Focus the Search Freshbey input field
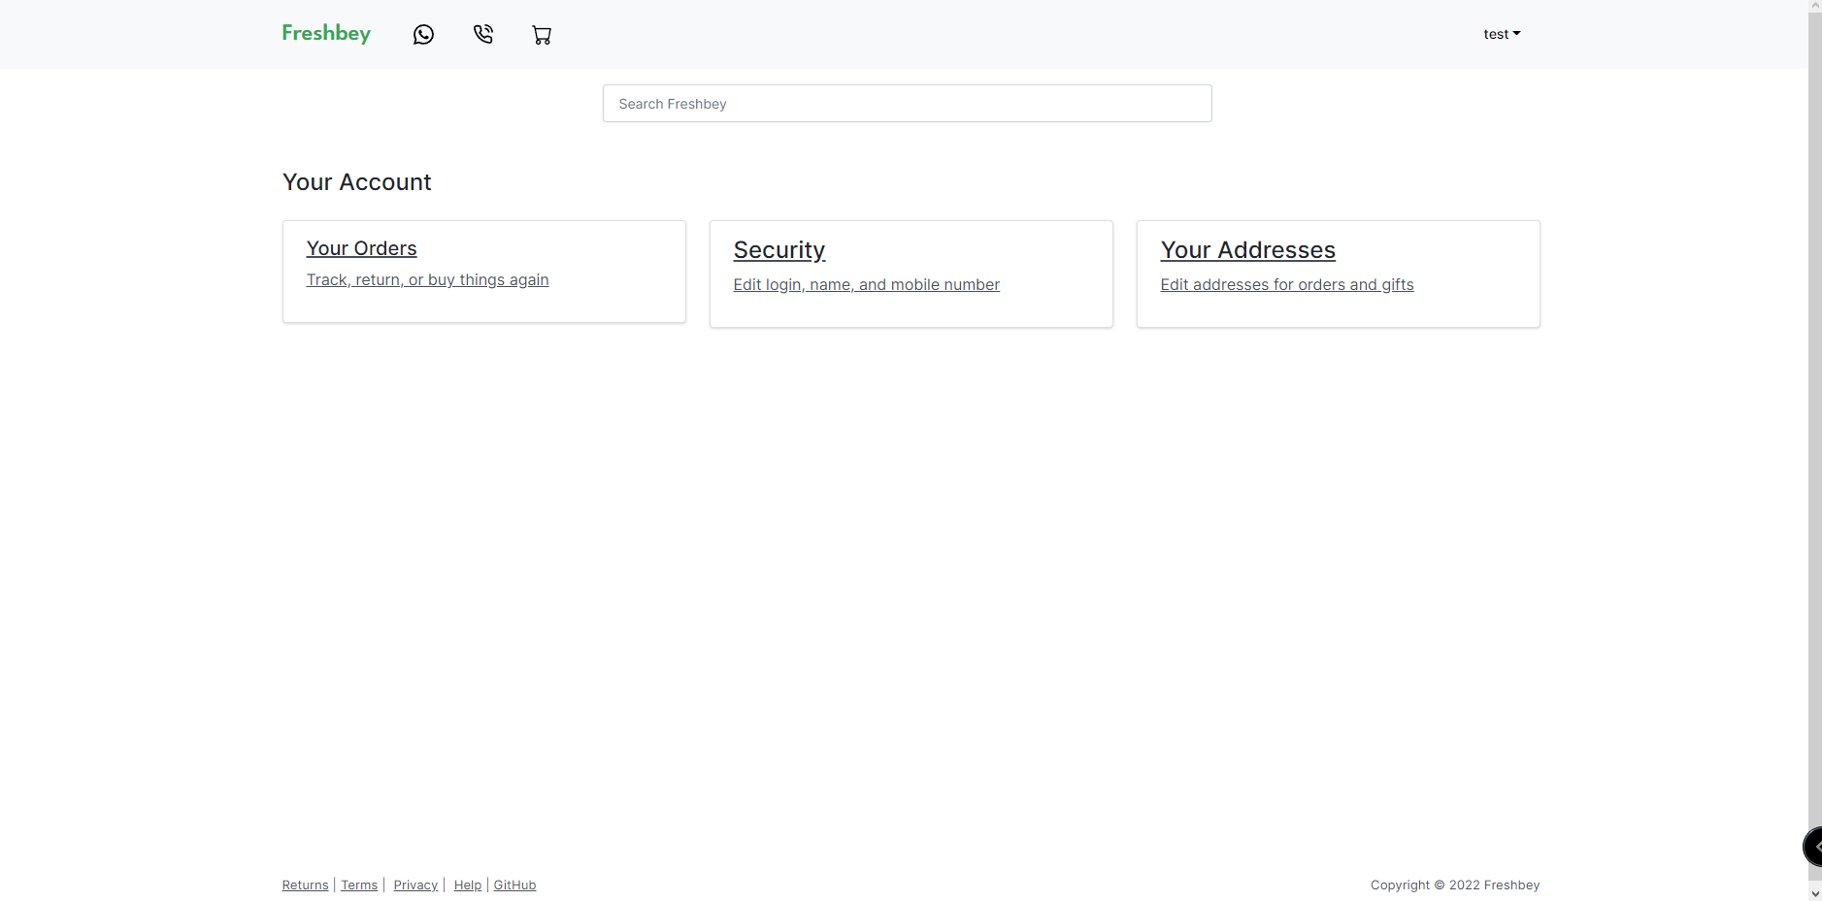 click(x=907, y=104)
